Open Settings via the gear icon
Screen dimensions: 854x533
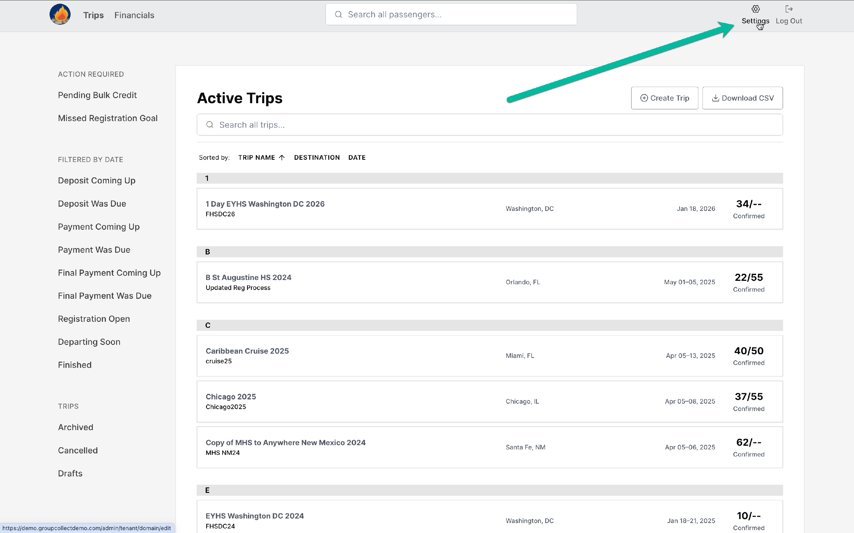[x=755, y=9]
